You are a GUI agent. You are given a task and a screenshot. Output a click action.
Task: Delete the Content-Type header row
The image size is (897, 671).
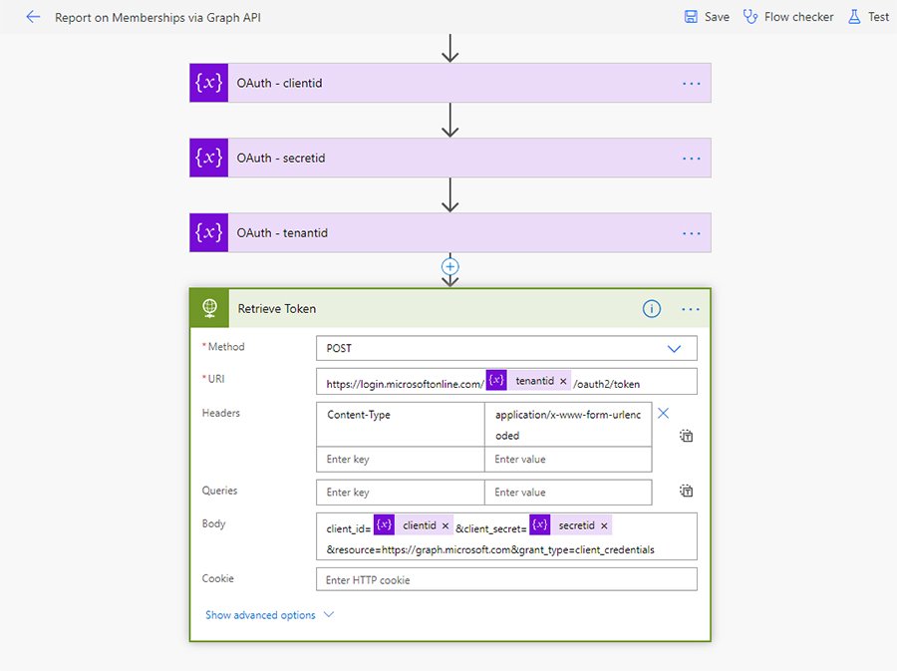664,411
